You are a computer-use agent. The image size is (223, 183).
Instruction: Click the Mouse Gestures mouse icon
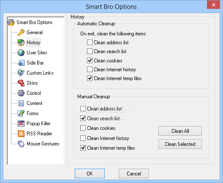click(x=21, y=144)
